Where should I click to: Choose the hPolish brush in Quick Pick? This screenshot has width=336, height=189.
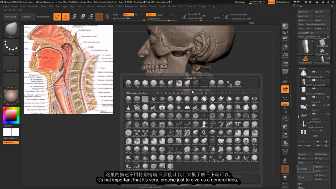162,84
